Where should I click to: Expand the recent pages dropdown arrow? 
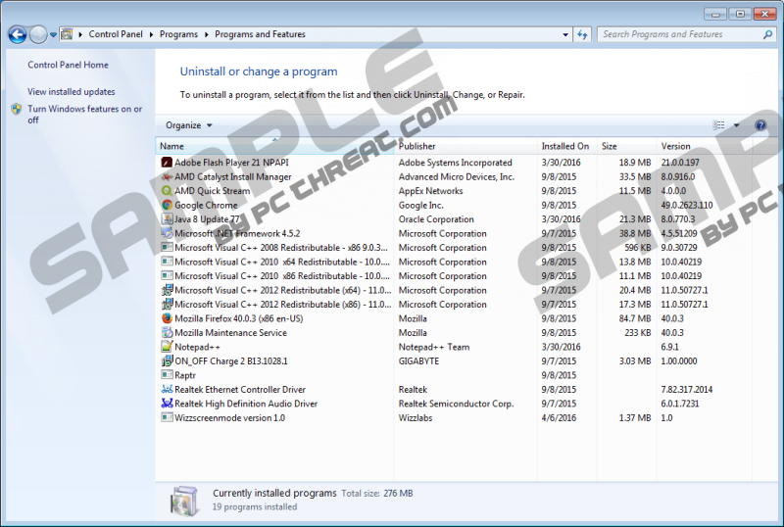pyautogui.click(x=53, y=34)
